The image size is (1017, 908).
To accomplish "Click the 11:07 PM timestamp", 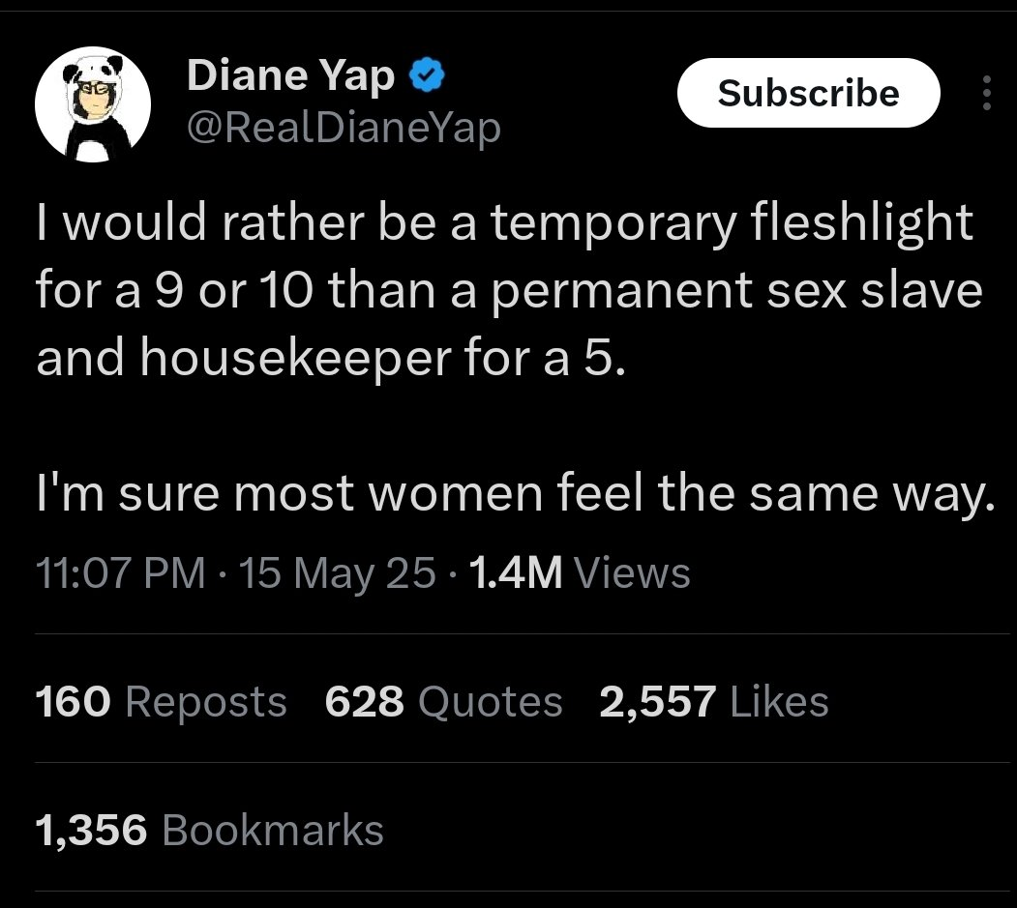I will [x=118, y=573].
